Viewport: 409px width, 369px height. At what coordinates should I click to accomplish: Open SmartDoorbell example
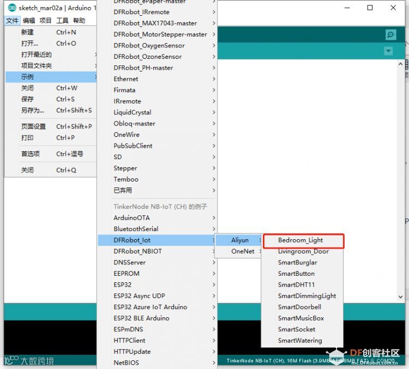[303, 307]
